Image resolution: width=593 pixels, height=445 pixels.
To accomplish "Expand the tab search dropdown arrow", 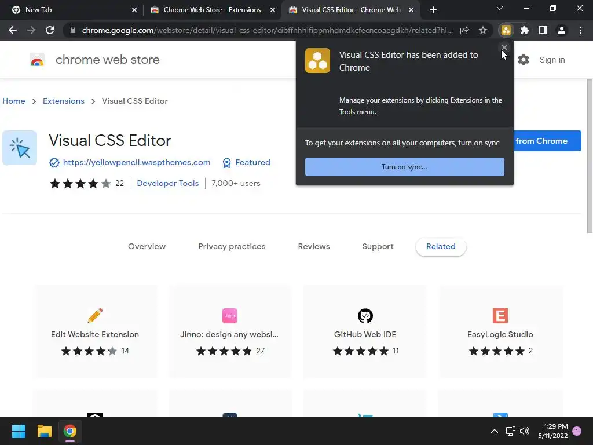I will (500, 8).
